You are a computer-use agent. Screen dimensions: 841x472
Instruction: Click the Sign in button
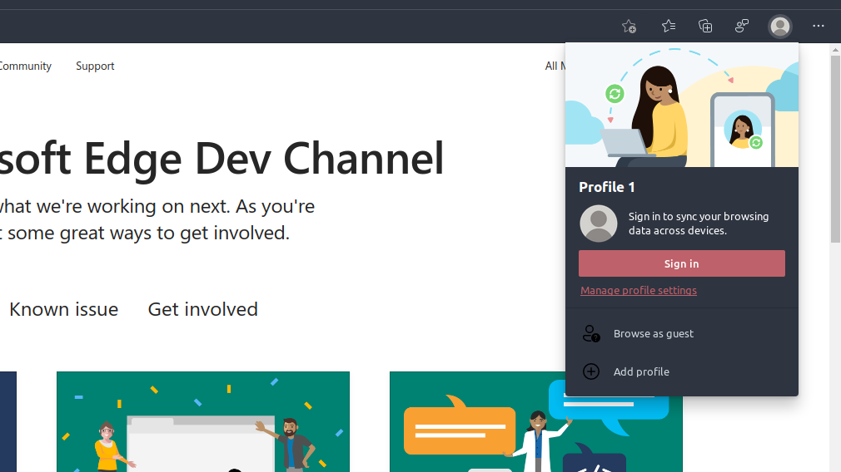pos(682,263)
